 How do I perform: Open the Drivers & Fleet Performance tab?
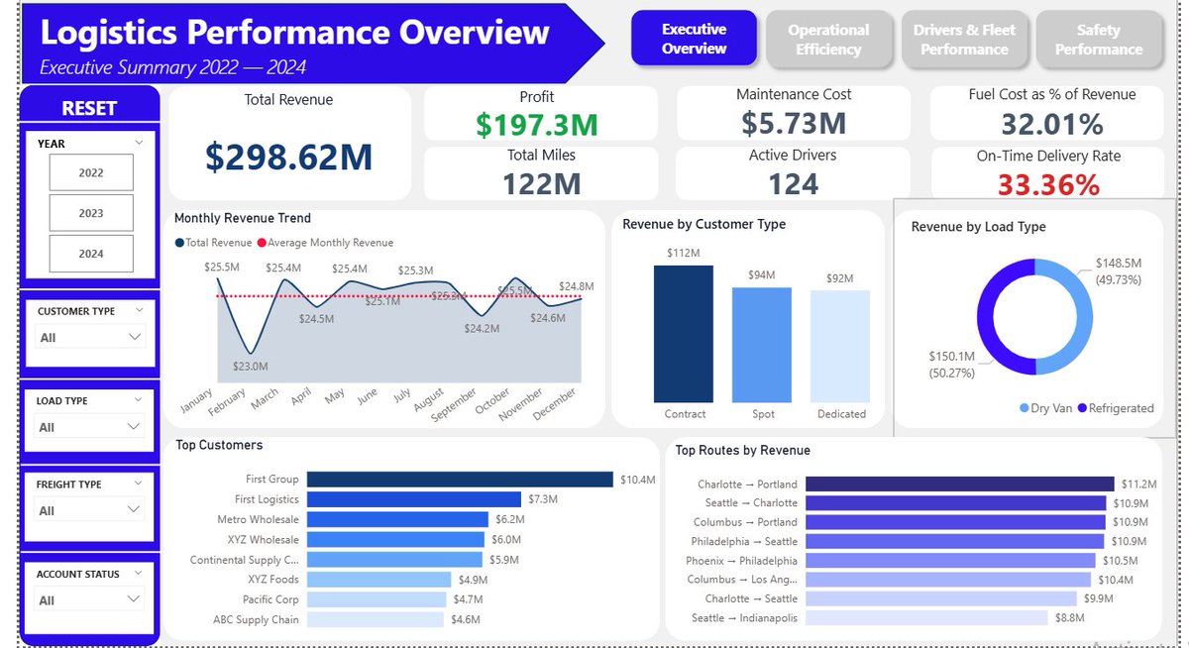click(963, 40)
